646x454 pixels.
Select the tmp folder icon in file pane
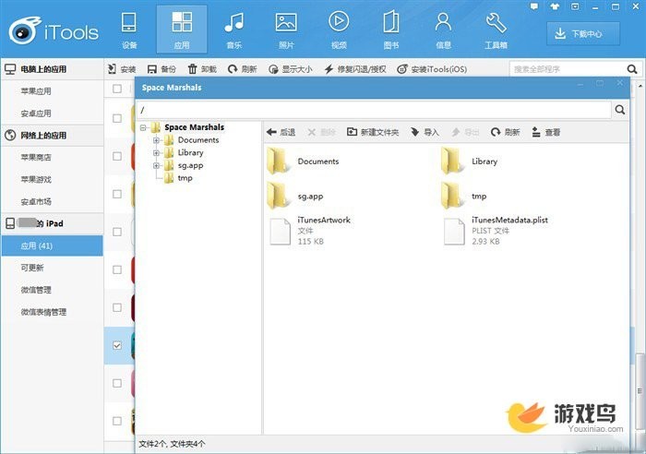click(x=451, y=197)
